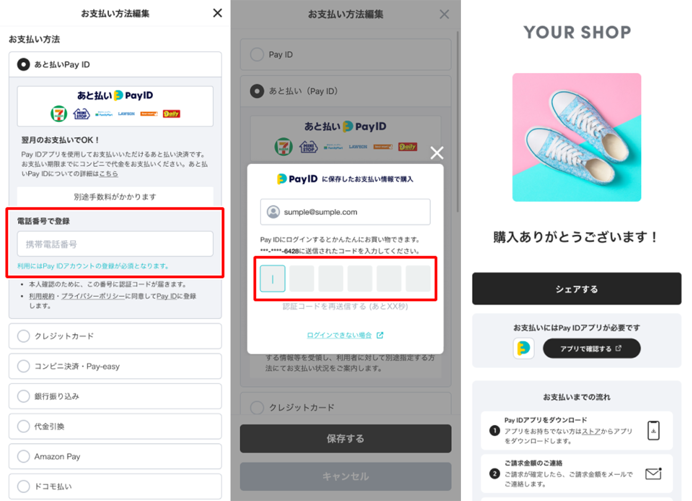The height and width of the screenshot is (501, 692).
Task: Click the Seicomart logo in left panel
Action: (x=149, y=113)
